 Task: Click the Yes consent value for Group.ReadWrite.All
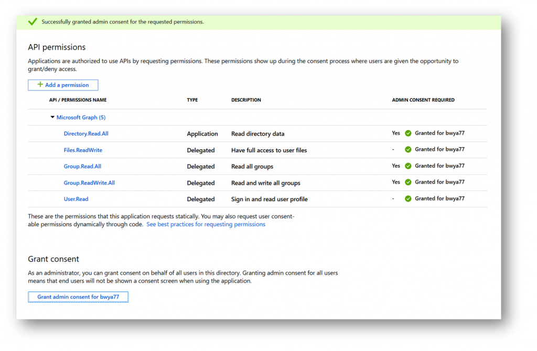click(x=396, y=182)
